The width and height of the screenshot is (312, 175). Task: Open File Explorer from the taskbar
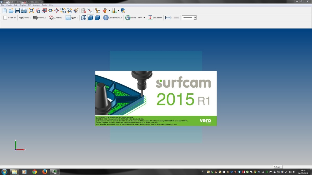coord(14,172)
